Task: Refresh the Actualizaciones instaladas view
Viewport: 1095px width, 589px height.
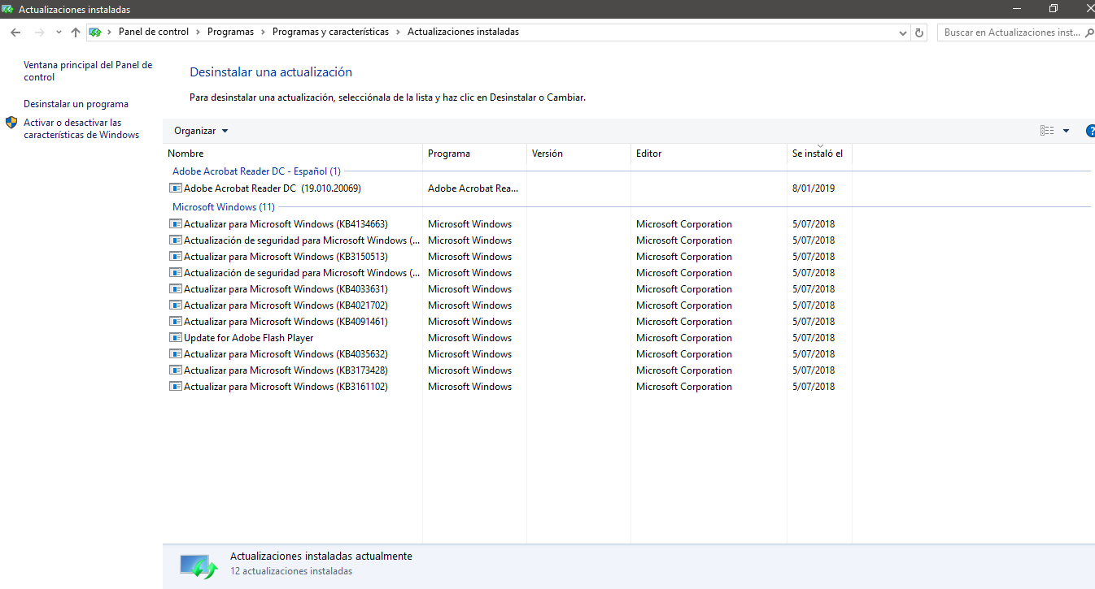Action: coord(919,32)
